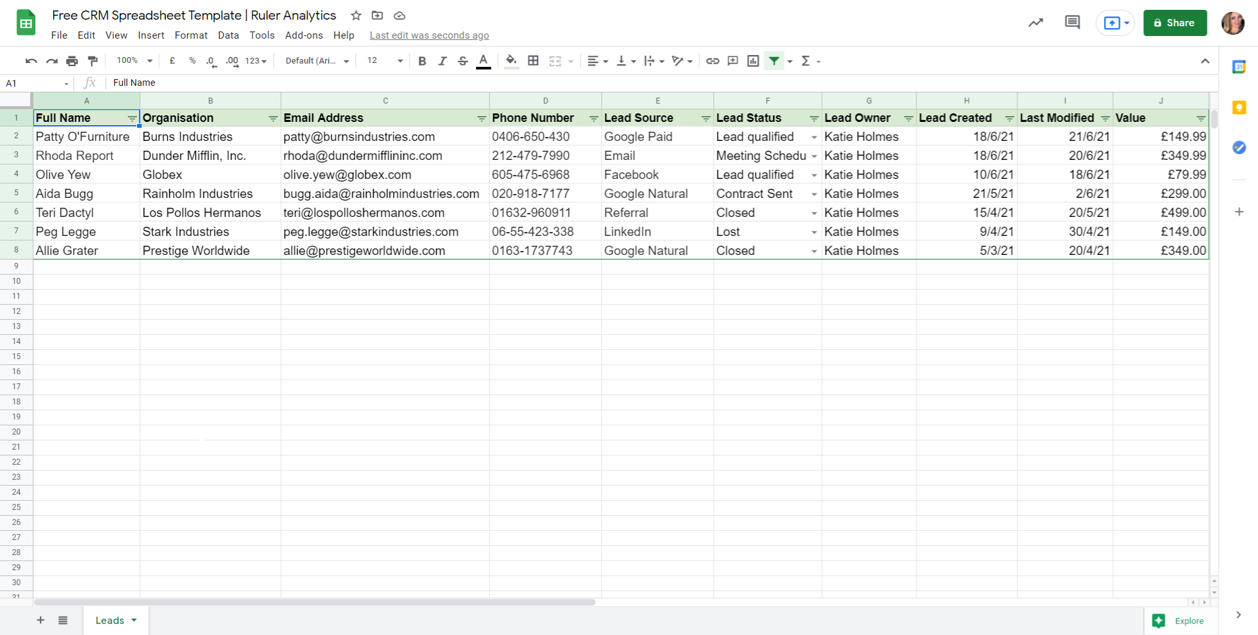The height and width of the screenshot is (635, 1258).
Task: Open the Data menu
Action: 228,35
